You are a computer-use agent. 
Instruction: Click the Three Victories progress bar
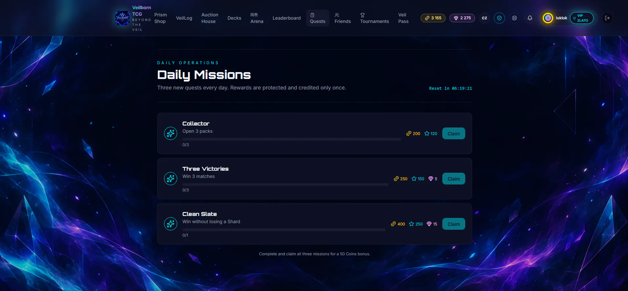click(x=285, y=184)
